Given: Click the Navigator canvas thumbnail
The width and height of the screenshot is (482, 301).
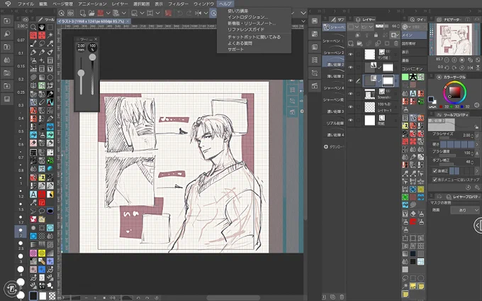Looking at the screenshot, I should click(454, 39).
